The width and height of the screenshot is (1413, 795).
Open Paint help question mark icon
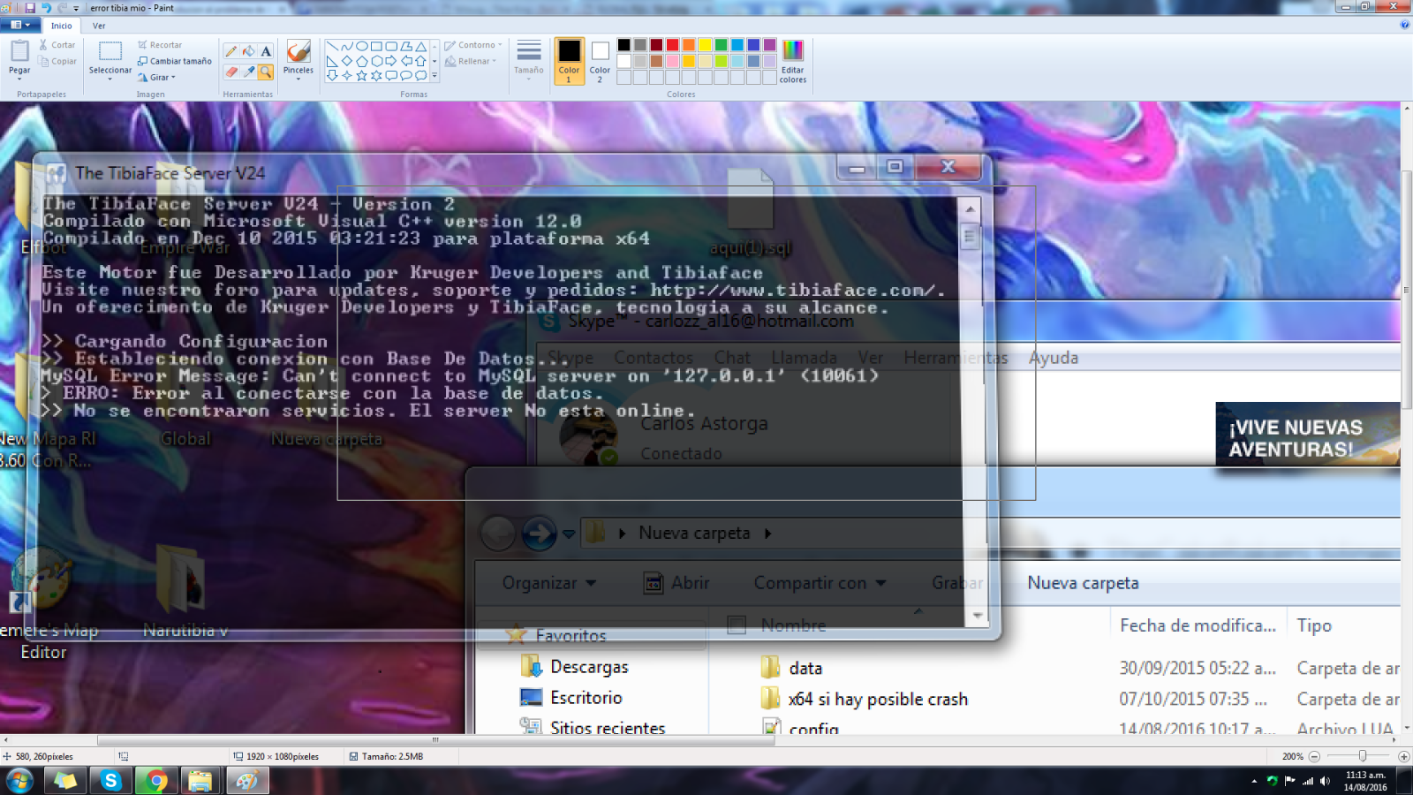click(1404, 25)
